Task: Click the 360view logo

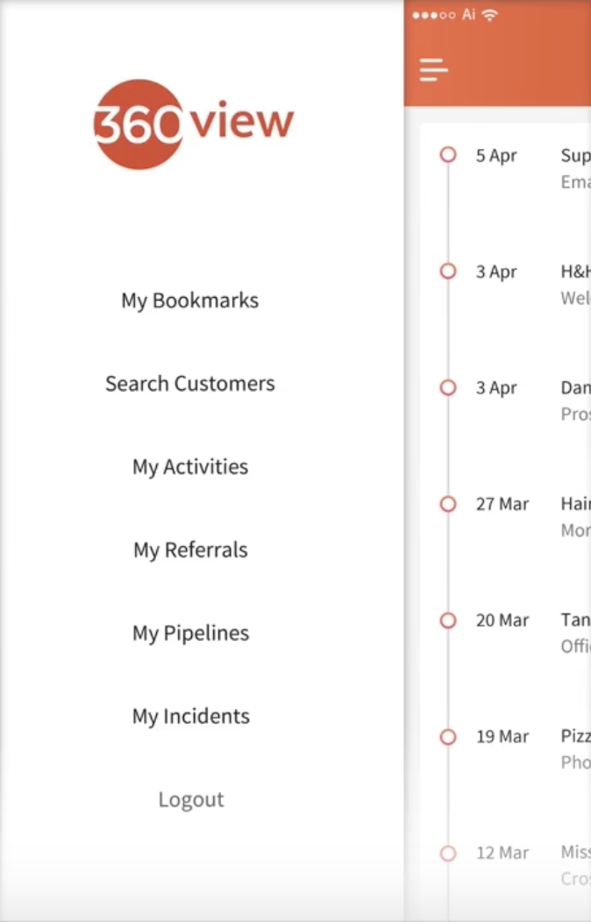Action: tap(193, 124)
